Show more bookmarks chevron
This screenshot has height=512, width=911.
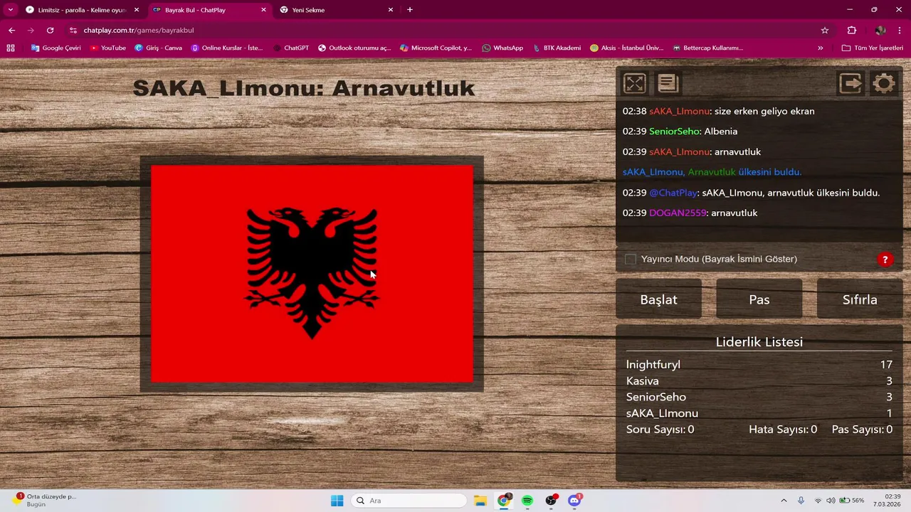click(821, 48)
